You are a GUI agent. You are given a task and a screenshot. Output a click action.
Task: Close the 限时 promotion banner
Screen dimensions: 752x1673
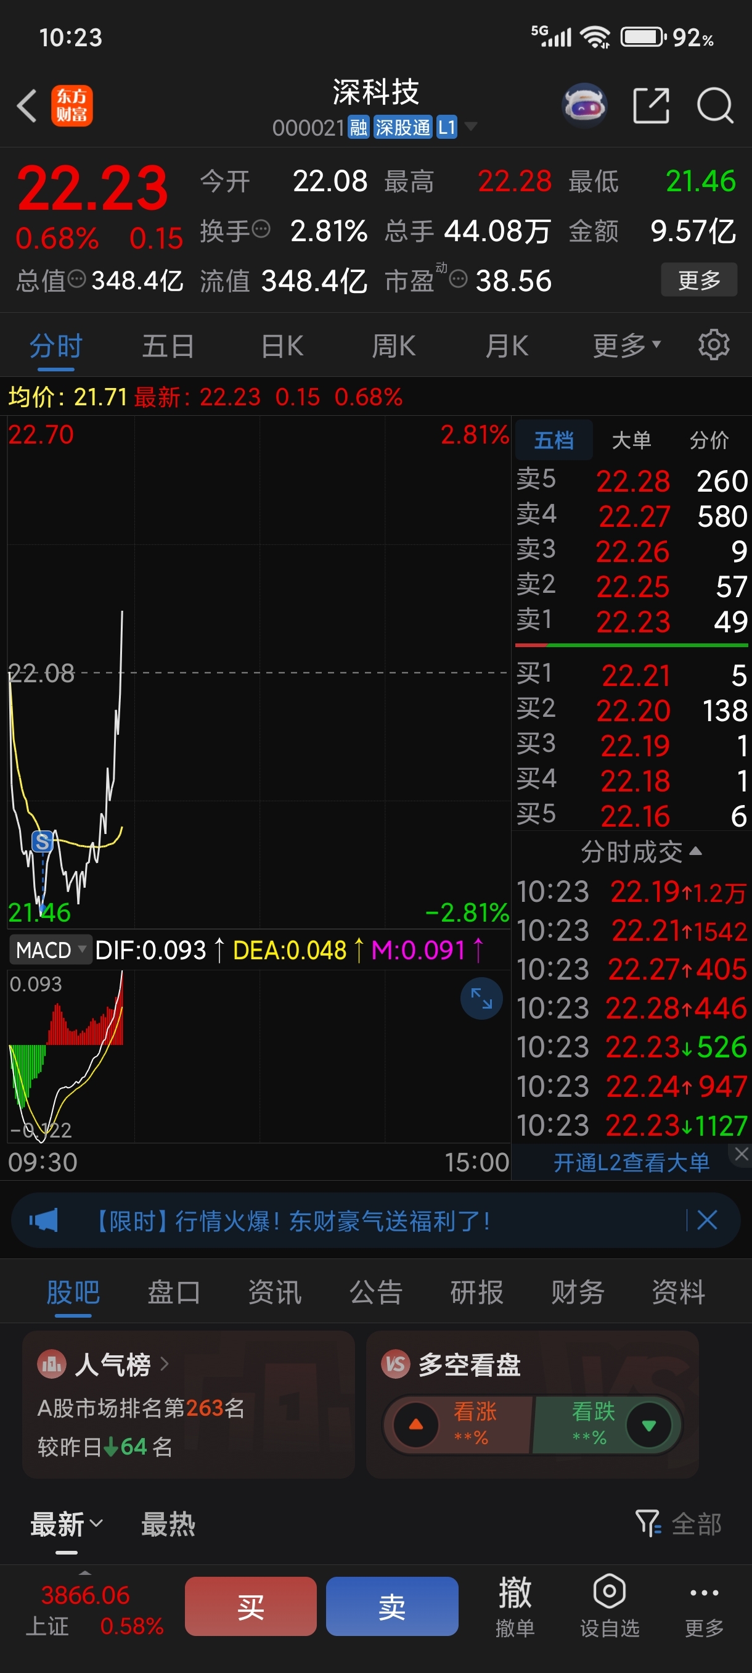point(706,1220)
